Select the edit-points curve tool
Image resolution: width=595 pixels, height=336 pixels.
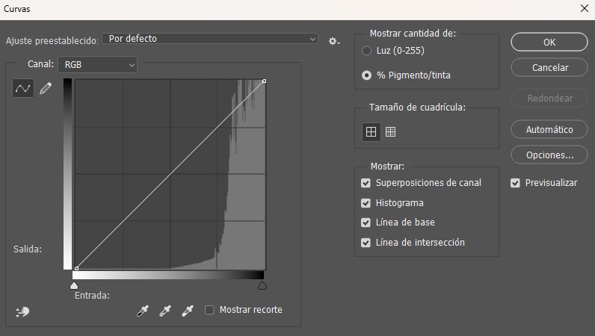pyautogui.click(x=22, y=88)
